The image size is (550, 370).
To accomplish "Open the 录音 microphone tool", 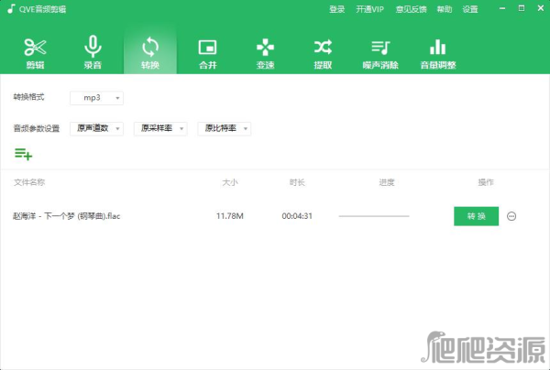I will 93,52.
